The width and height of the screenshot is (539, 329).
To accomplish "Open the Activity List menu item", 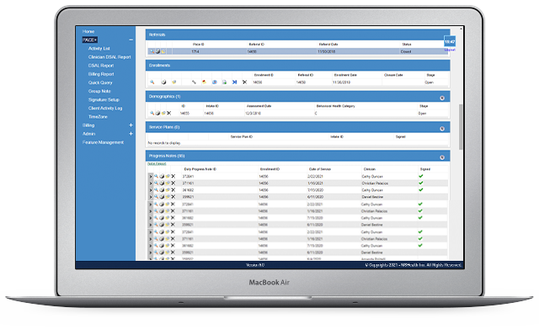I will point(99,49).
